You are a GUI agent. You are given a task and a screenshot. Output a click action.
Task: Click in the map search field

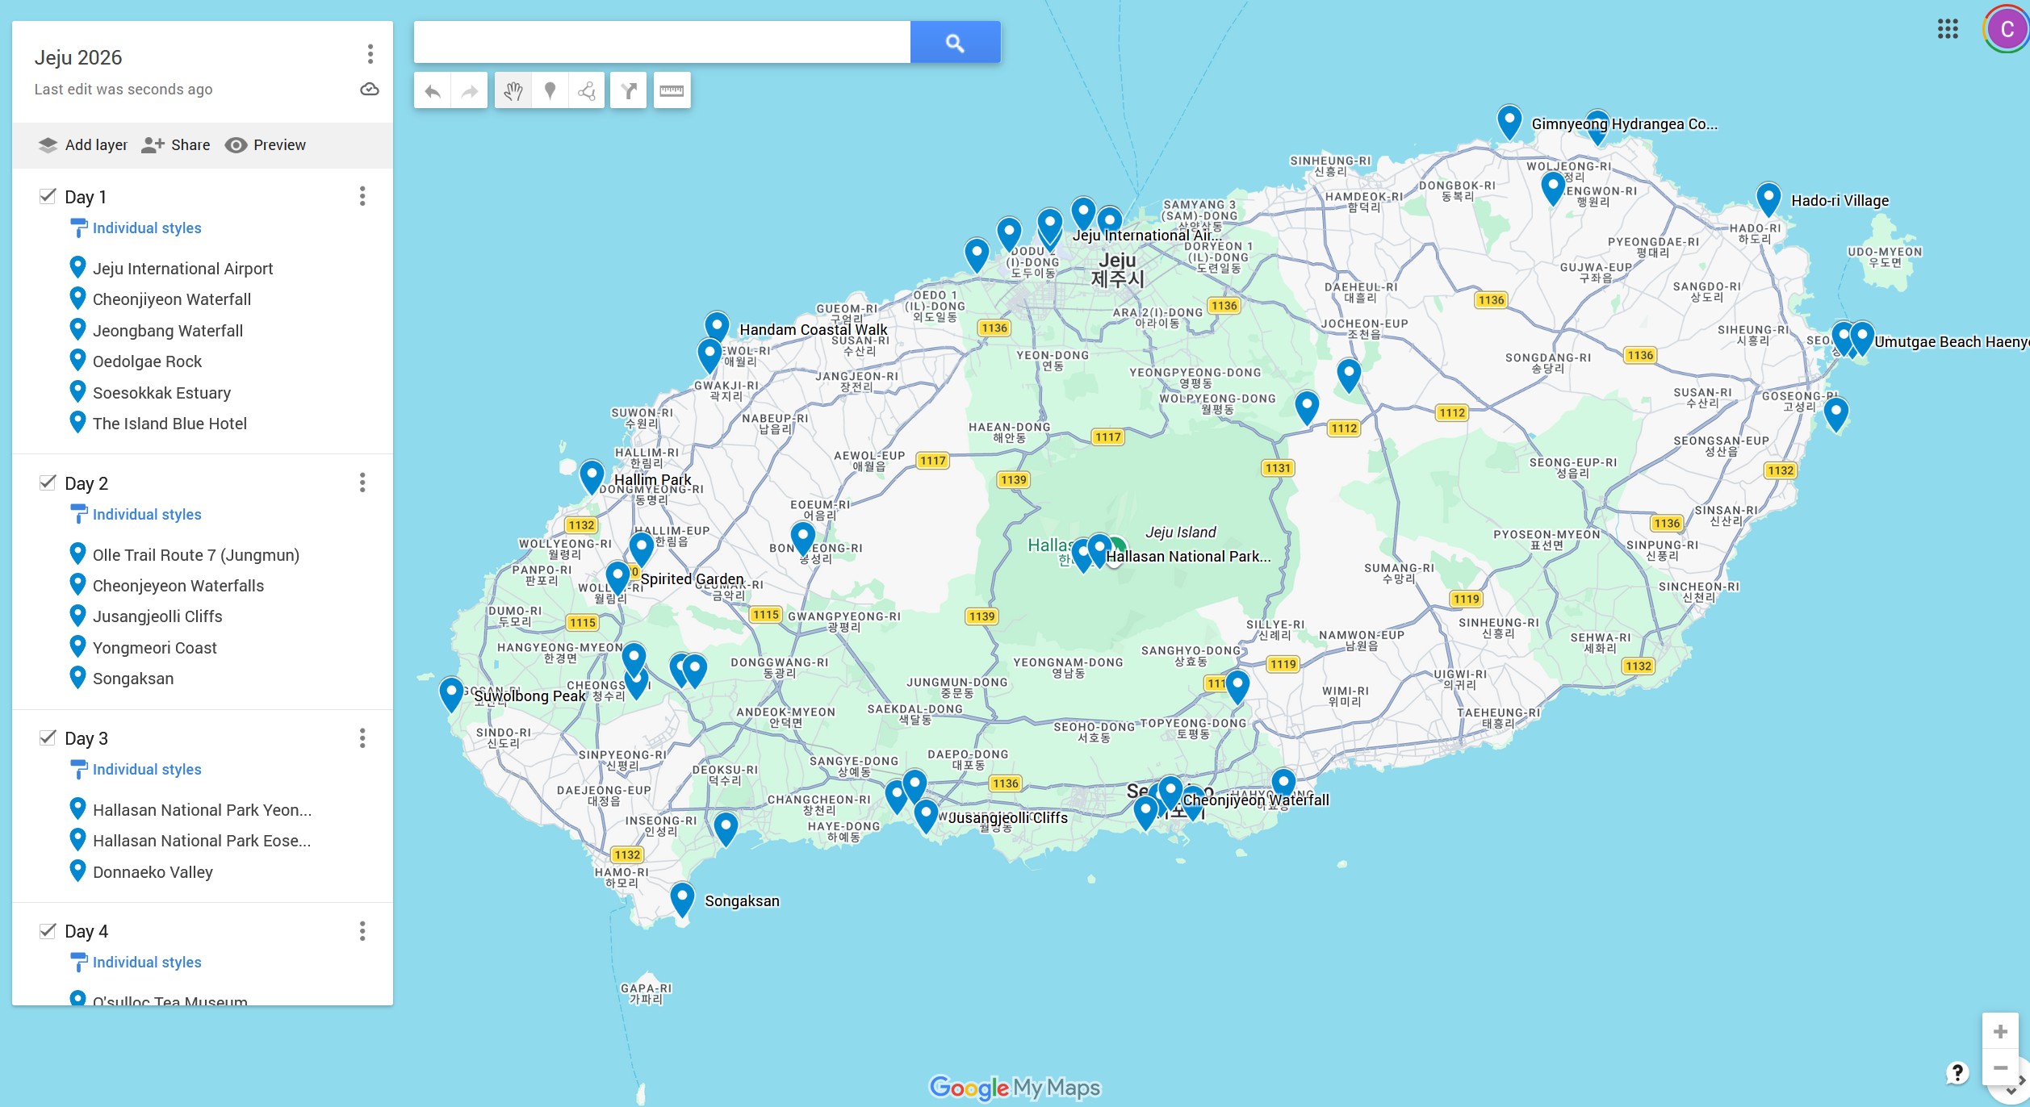[x=661, y=43]
